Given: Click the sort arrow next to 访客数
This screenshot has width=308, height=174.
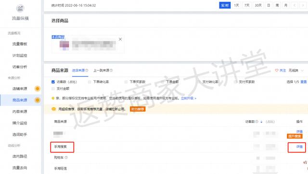Looking at the screenshot, I should click(x=261, y=122).
